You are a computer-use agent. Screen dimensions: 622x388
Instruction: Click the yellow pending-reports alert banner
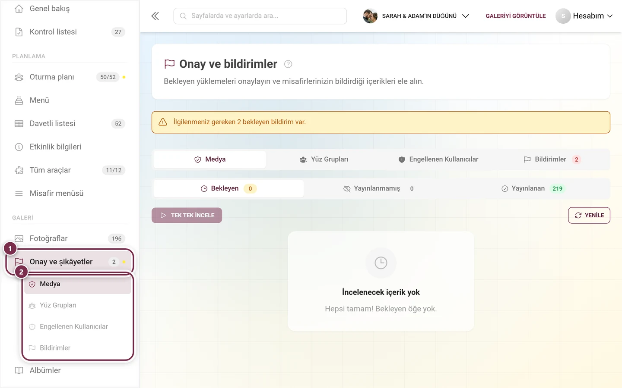381,122
